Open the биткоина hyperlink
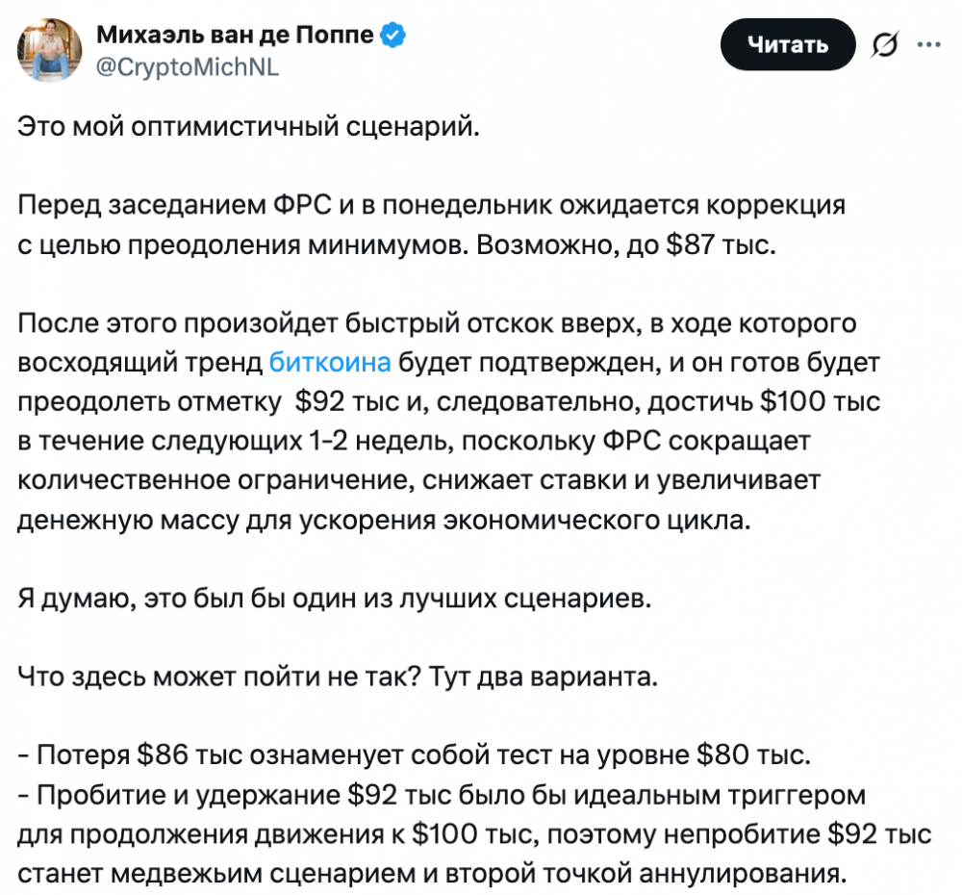 [330, 362]
